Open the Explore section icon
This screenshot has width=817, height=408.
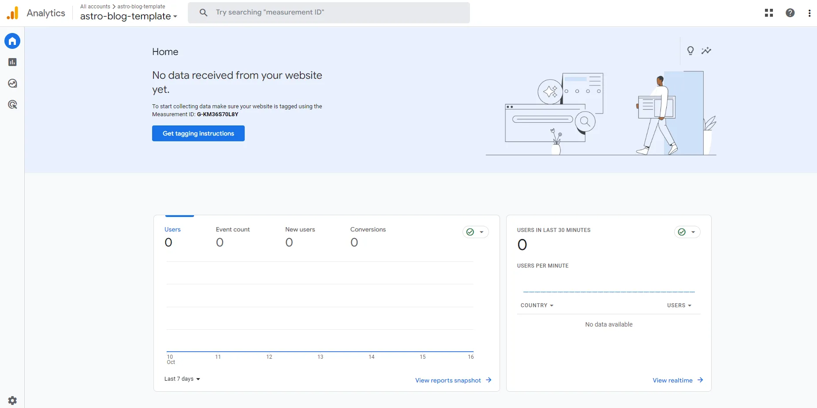click(x=12, y=84)
